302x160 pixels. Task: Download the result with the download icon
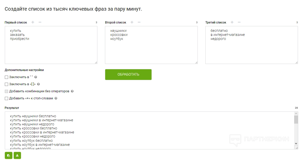click(x=17, y=155)
